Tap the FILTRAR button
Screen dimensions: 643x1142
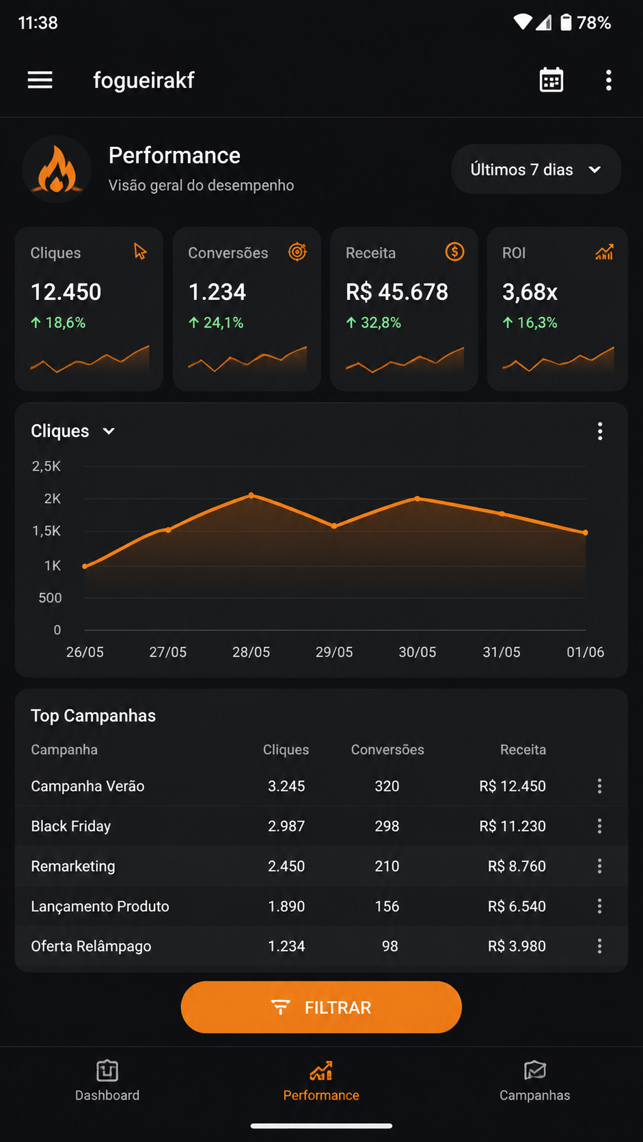(321, 1007)
